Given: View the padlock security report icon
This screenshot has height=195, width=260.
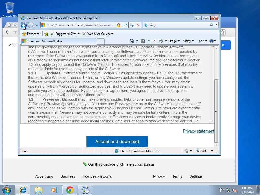Looking at the screenshot, I should click(118, 25).
